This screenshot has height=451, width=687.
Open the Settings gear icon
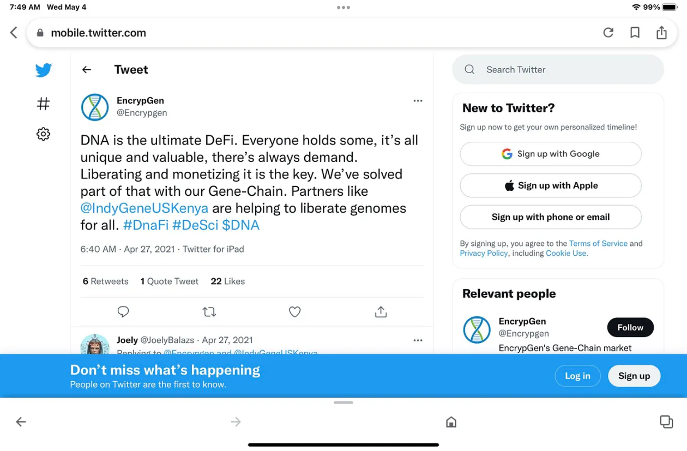[44, 134]
